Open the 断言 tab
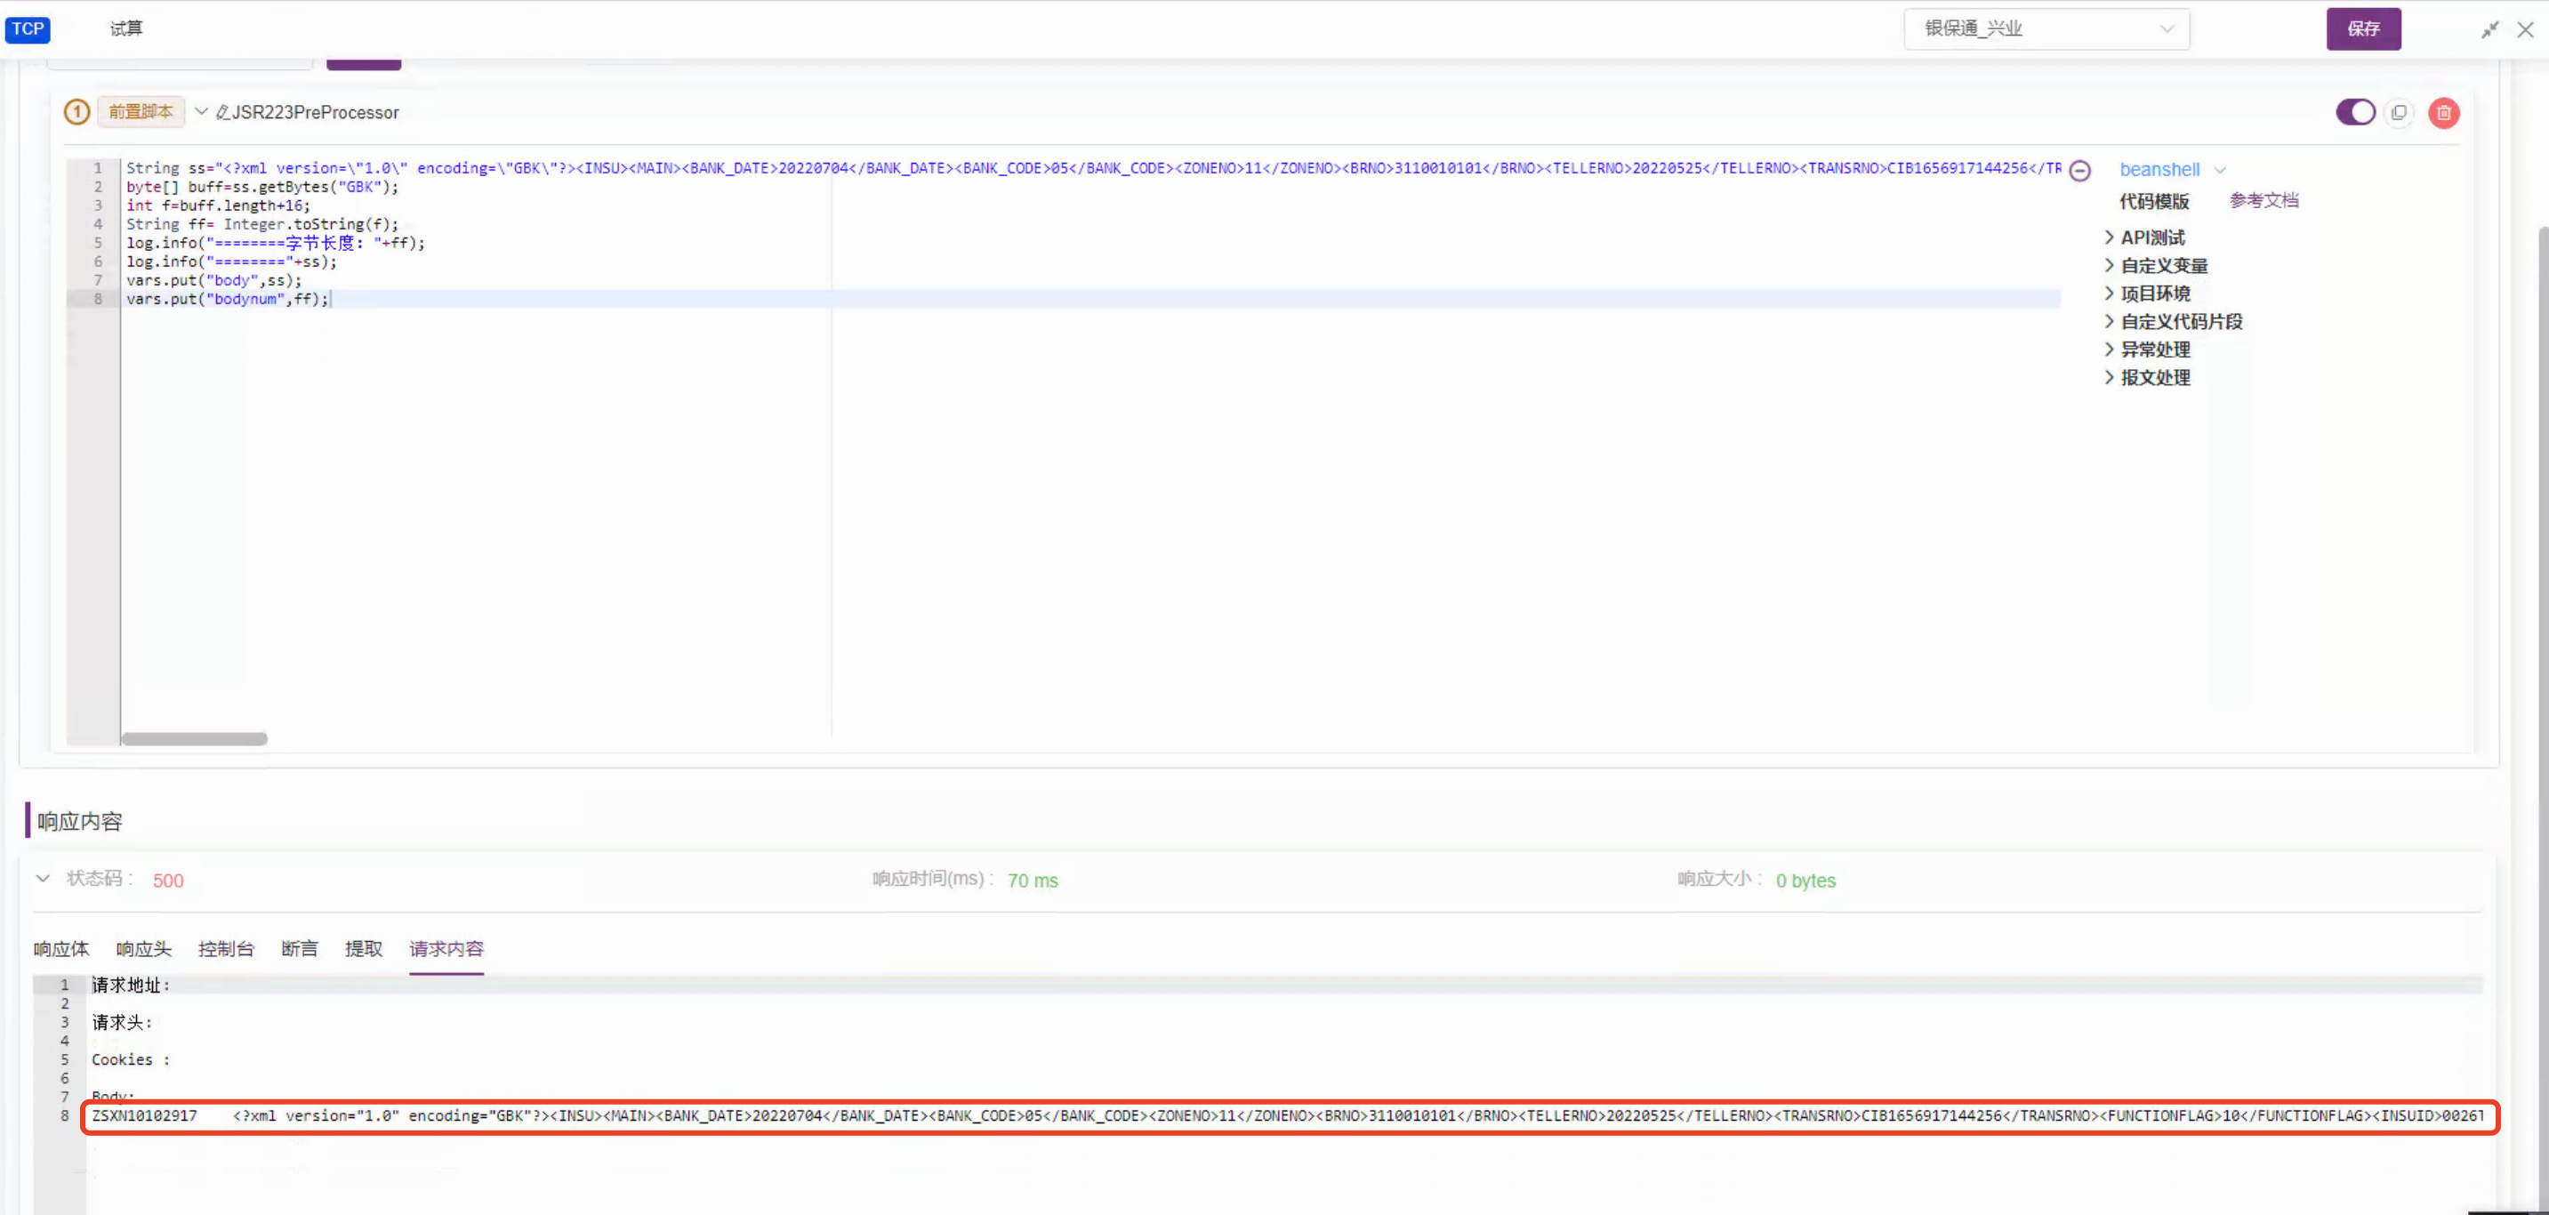Image resolution: width=2549 pixels, height=1215 pixels. coord(299,949)
